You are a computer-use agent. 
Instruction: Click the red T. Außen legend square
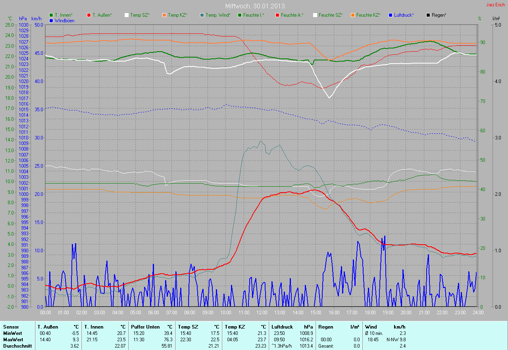click(x=89, y=15)
